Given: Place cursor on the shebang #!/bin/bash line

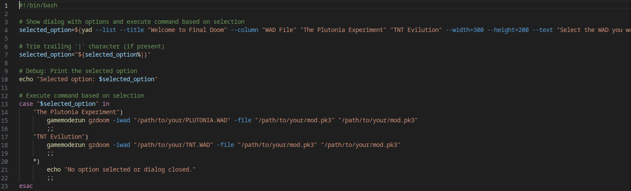Looking at the screenshot, I should click(x=38, y=5).
